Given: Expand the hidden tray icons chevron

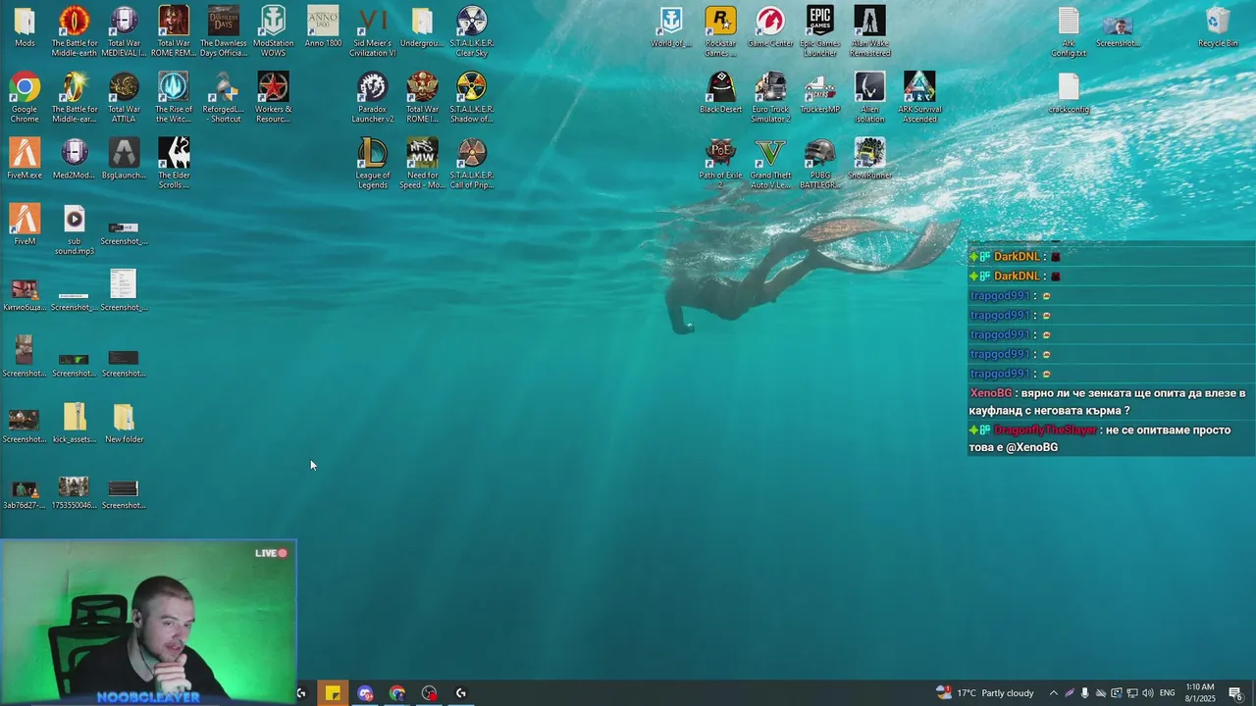Looking at the screenshot, I should (1053, 693).
